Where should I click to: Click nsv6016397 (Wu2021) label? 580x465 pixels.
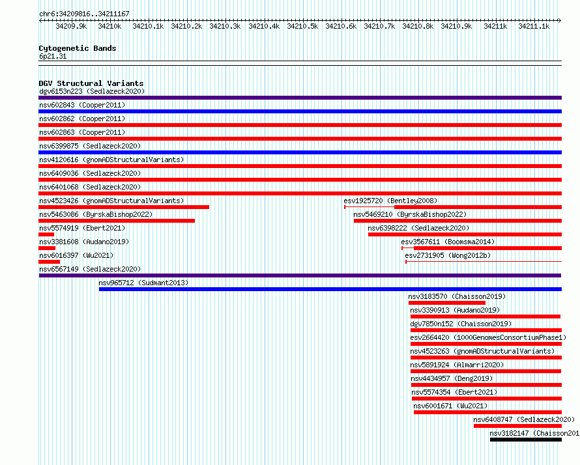coord(76,255)
